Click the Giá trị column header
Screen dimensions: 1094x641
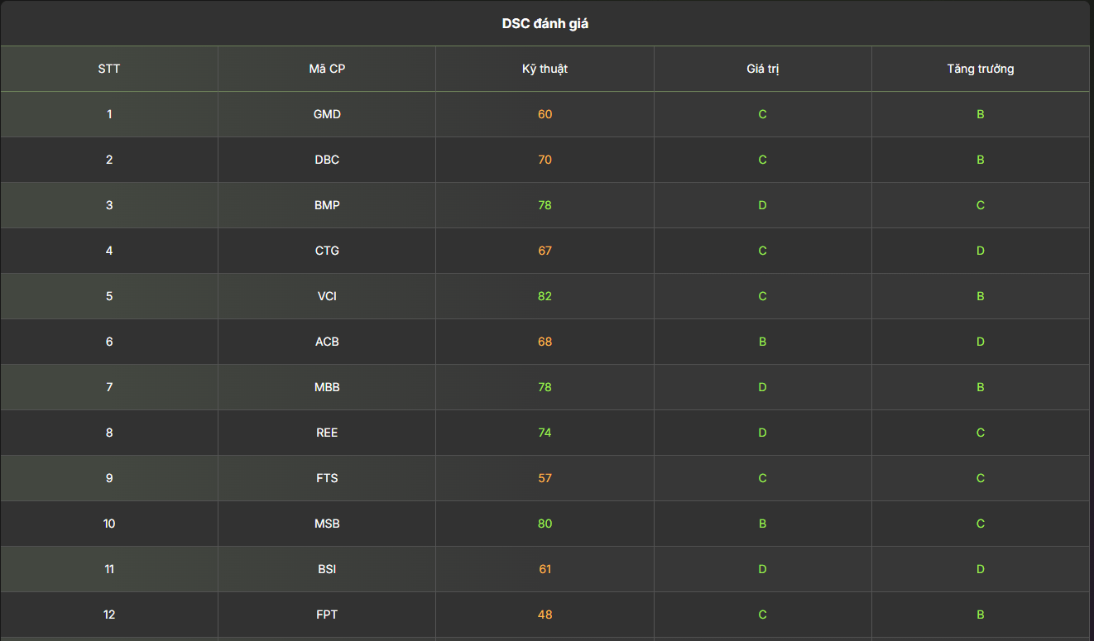[x=762, y=69]
